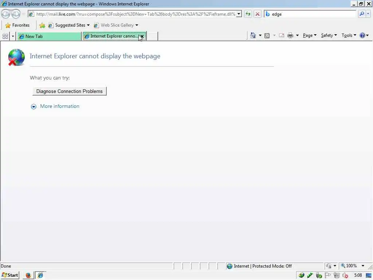Click the Back navigation arrow
Viewport: 373px width, 280px height.
click(x=6, y=14)
